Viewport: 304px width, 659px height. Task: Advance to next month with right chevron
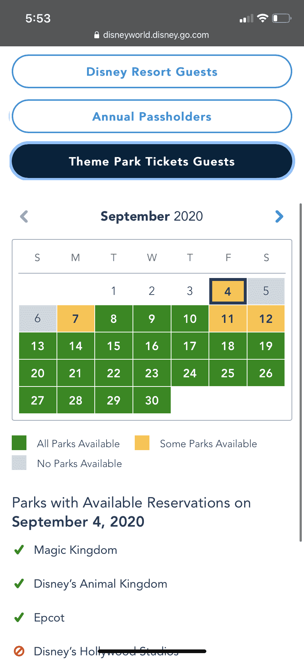[x=279, y=216]
